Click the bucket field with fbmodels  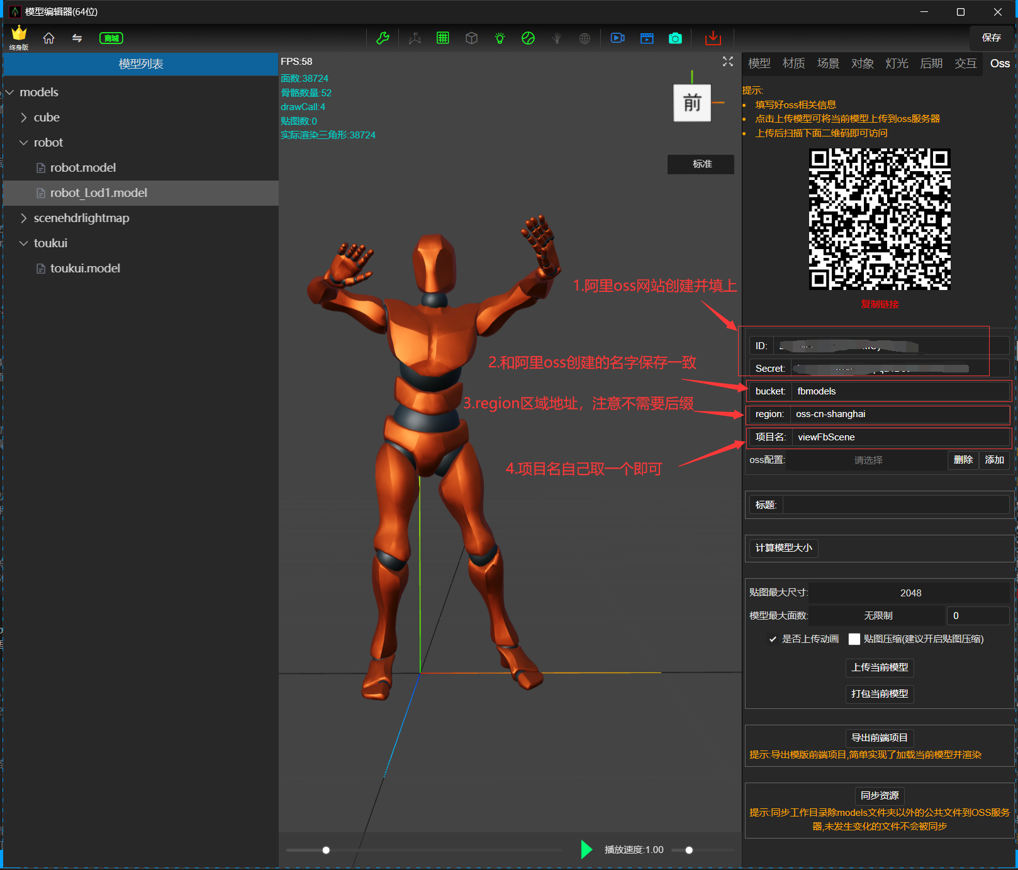[x=900, y=391]
